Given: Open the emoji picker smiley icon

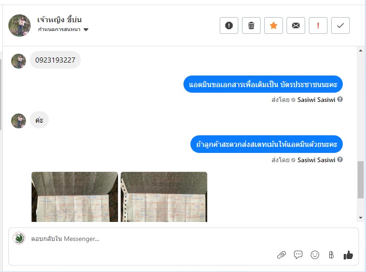Looking at the screenshot, I should point(314,255).
